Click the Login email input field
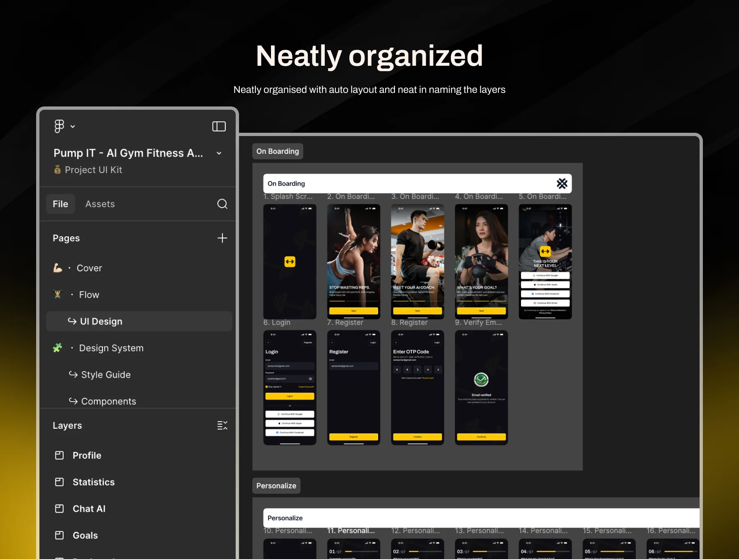 [290, 366]
